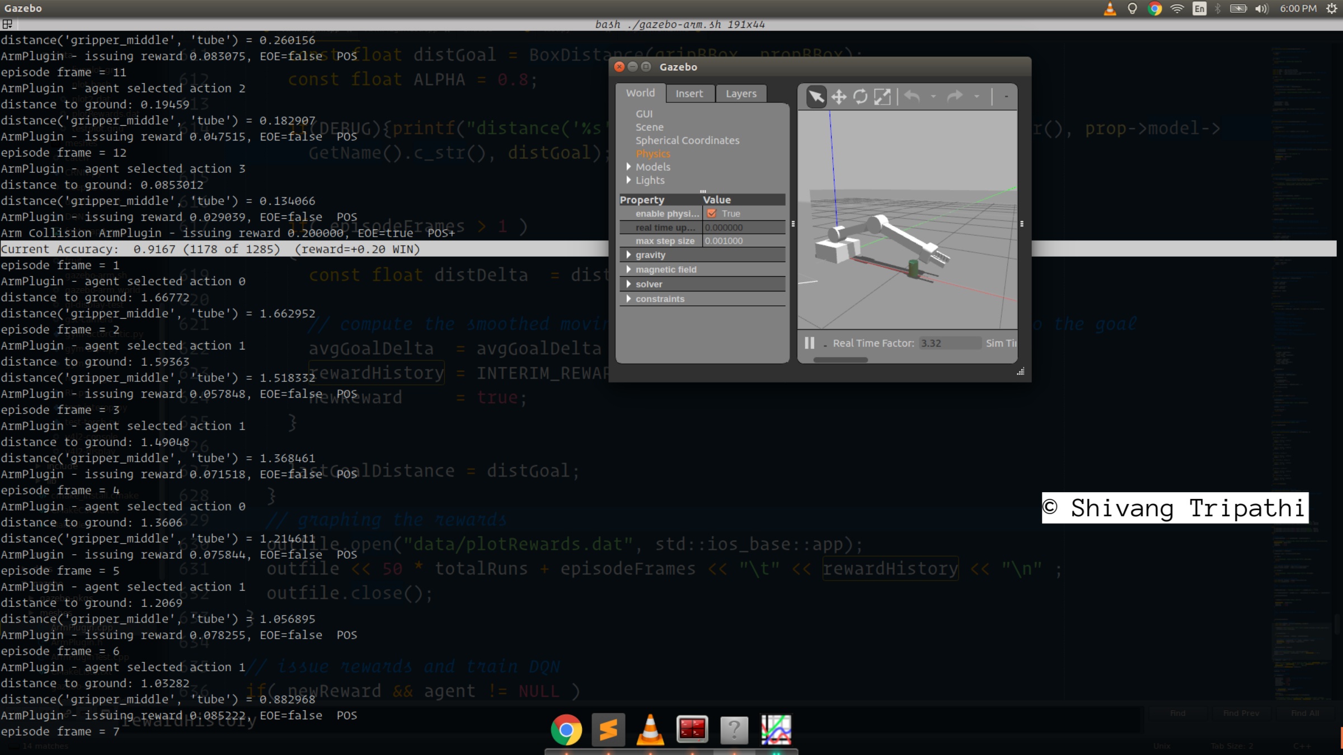Open Sublime Text from the dock
Screen dimensions: 1343x755
click(608, 730)
